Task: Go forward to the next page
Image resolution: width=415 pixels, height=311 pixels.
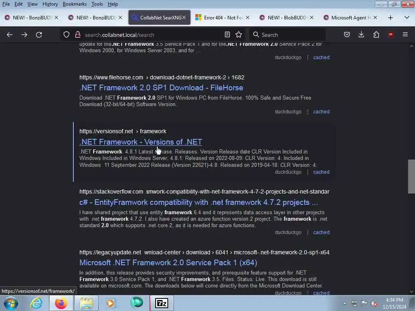Action: click(24, 35)
